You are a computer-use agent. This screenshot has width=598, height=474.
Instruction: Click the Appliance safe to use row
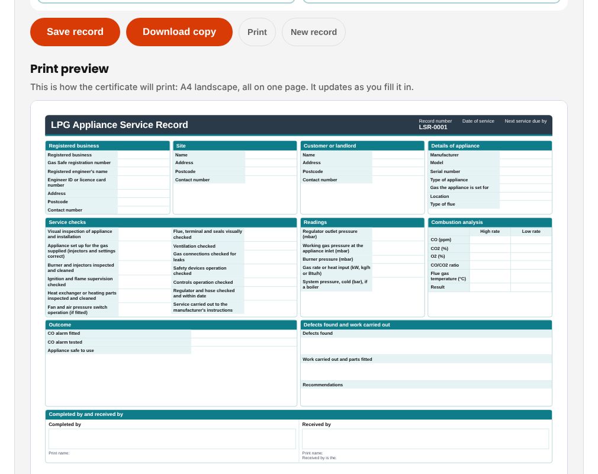[x=171, y=350]
